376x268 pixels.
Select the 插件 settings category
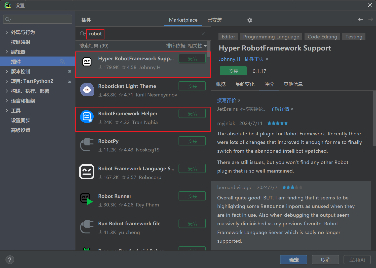37,62
